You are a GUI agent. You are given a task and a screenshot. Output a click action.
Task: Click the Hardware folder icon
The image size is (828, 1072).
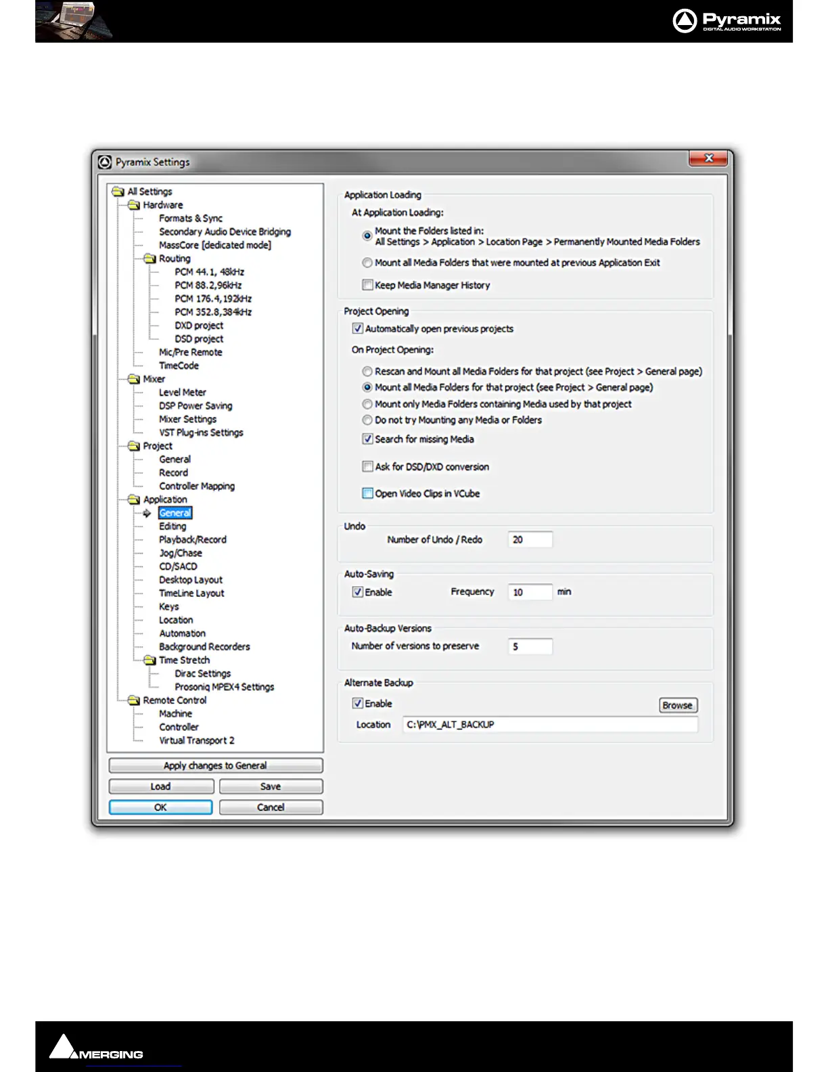(x=134, y=205)
